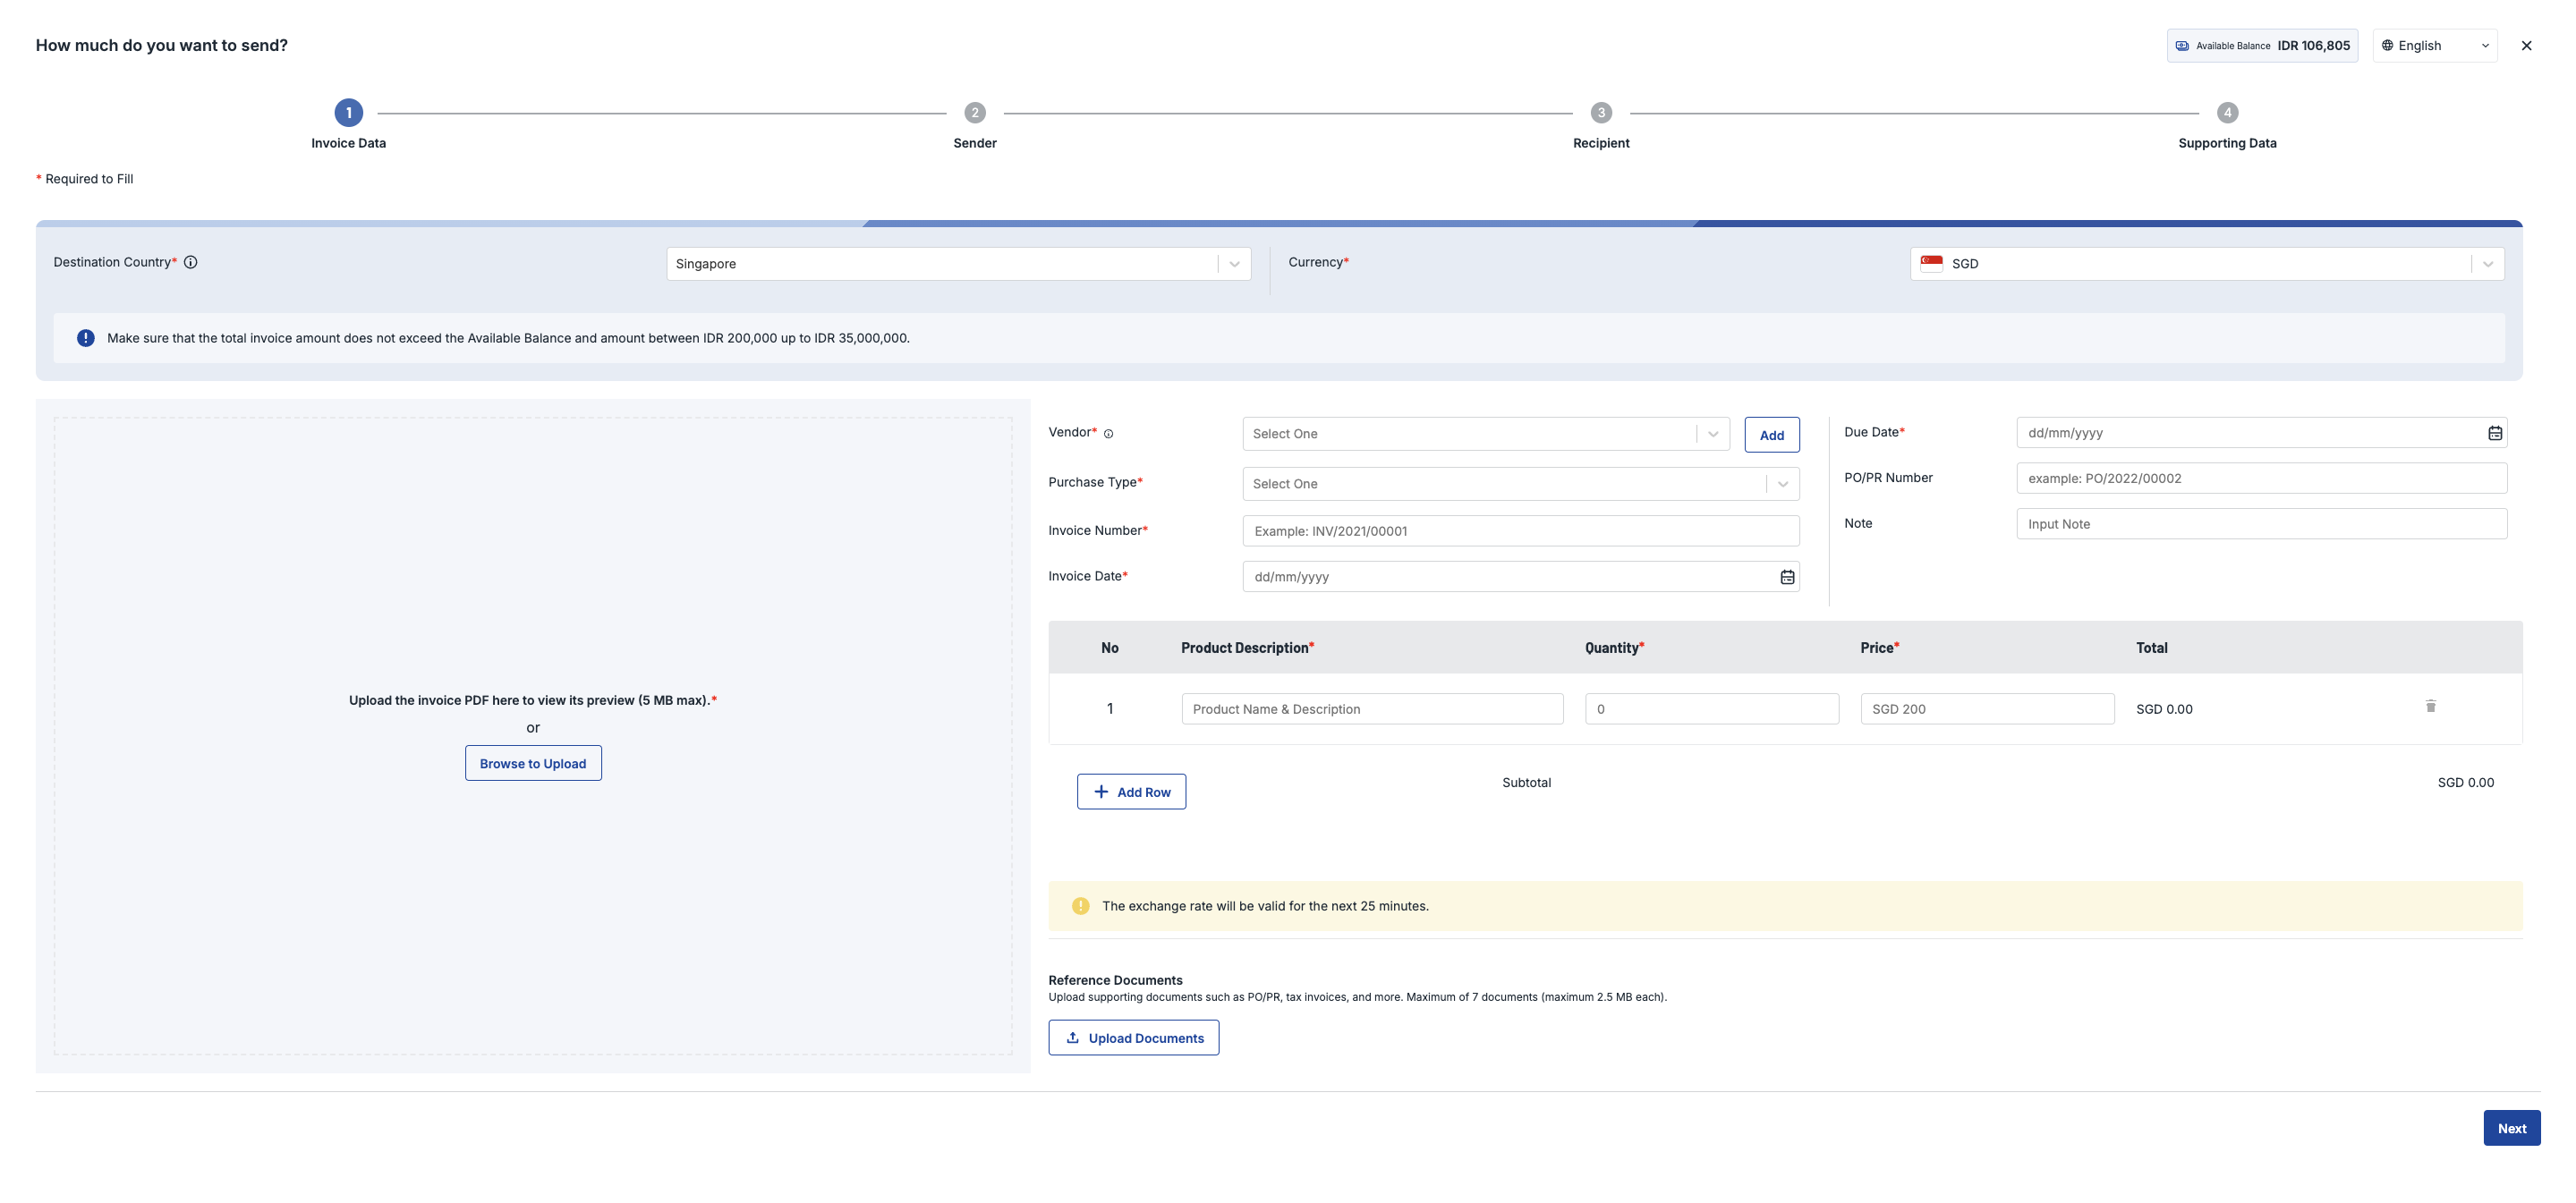2576x1203 pixels.
Task: Delete row 1 with trash icon
Action: click(2430, 707)
